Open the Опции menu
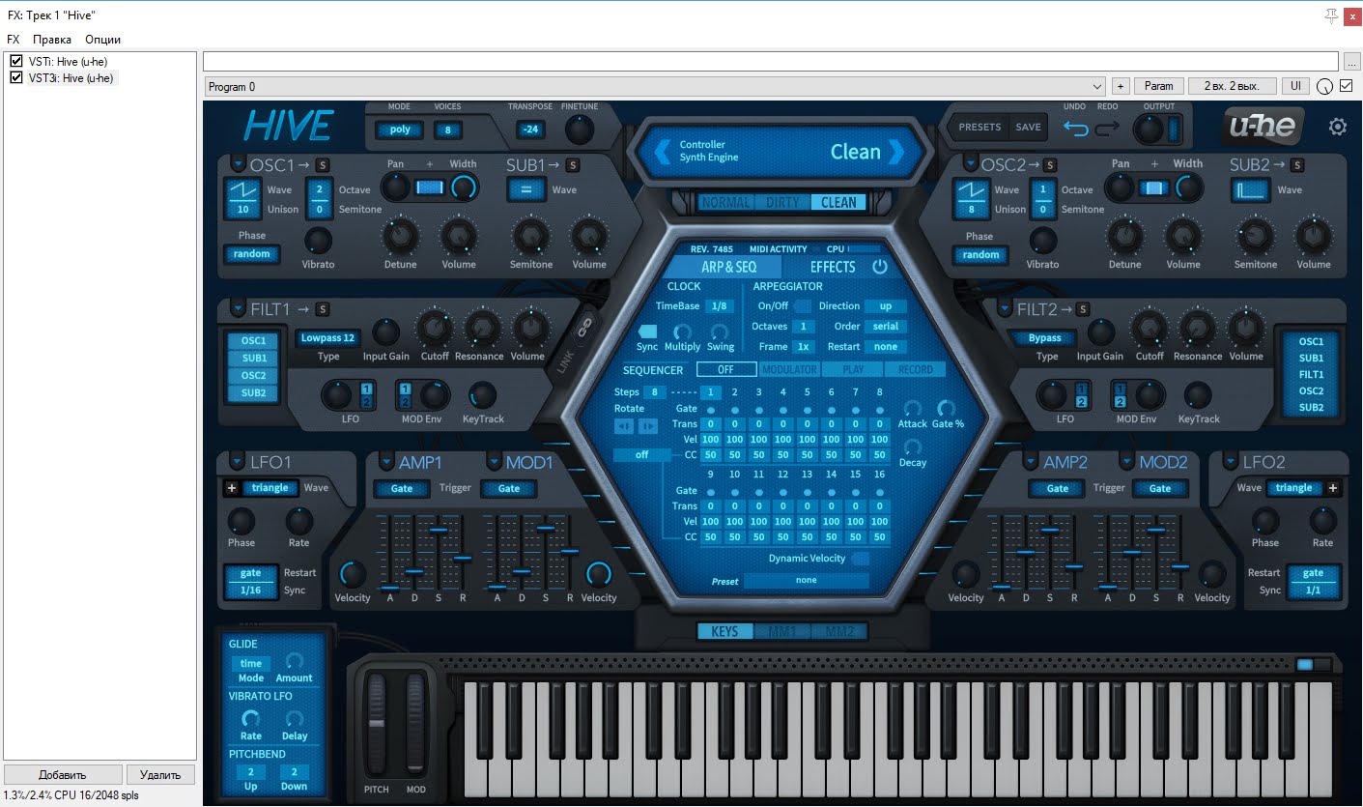The image size is (1363, 807). pyautogui.click(x=102, y=40)
